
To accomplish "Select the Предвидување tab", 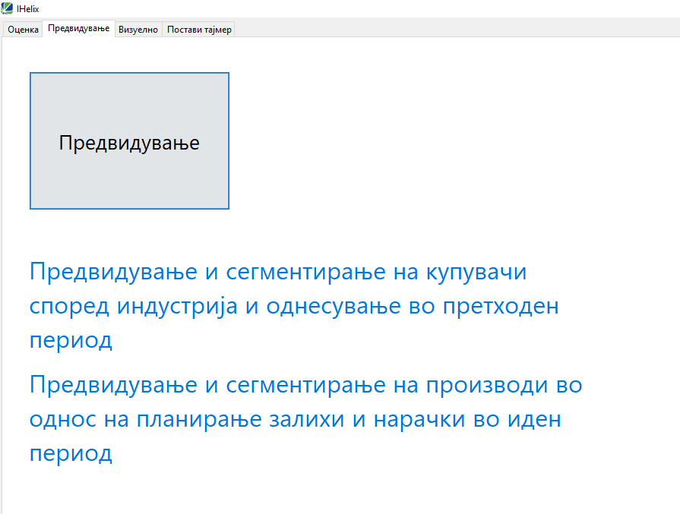I will (x=78, y=29).
